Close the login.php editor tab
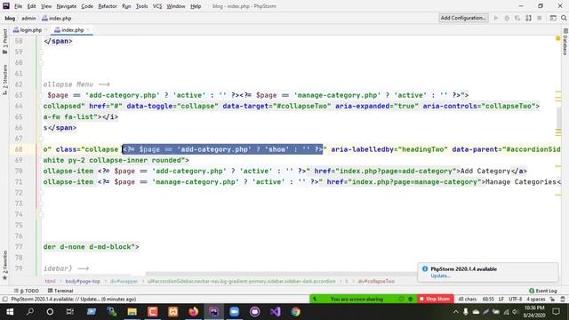The width and height of the screenshot is (569, 320). [x=46, y=30]
